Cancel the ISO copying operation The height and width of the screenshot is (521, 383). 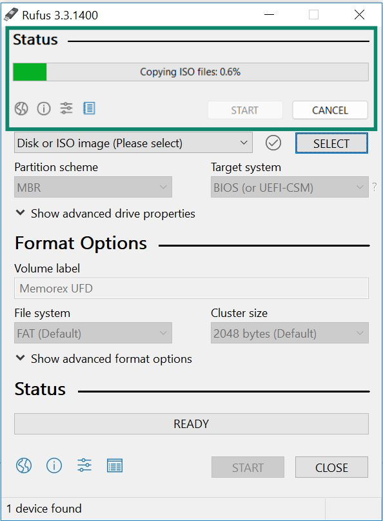(329, 110)
